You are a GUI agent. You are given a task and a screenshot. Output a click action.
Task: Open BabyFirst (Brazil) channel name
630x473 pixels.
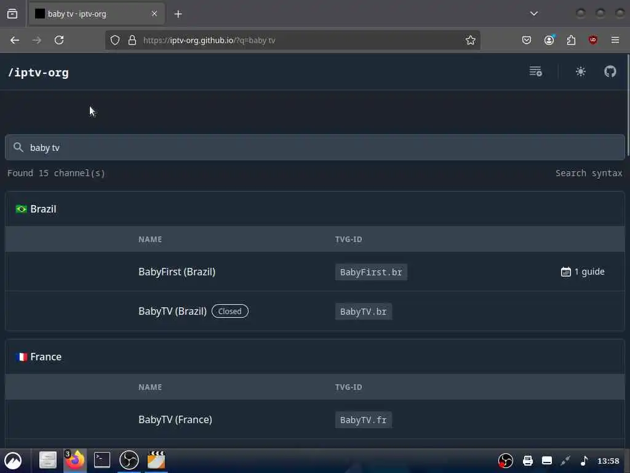click(177, 272)
